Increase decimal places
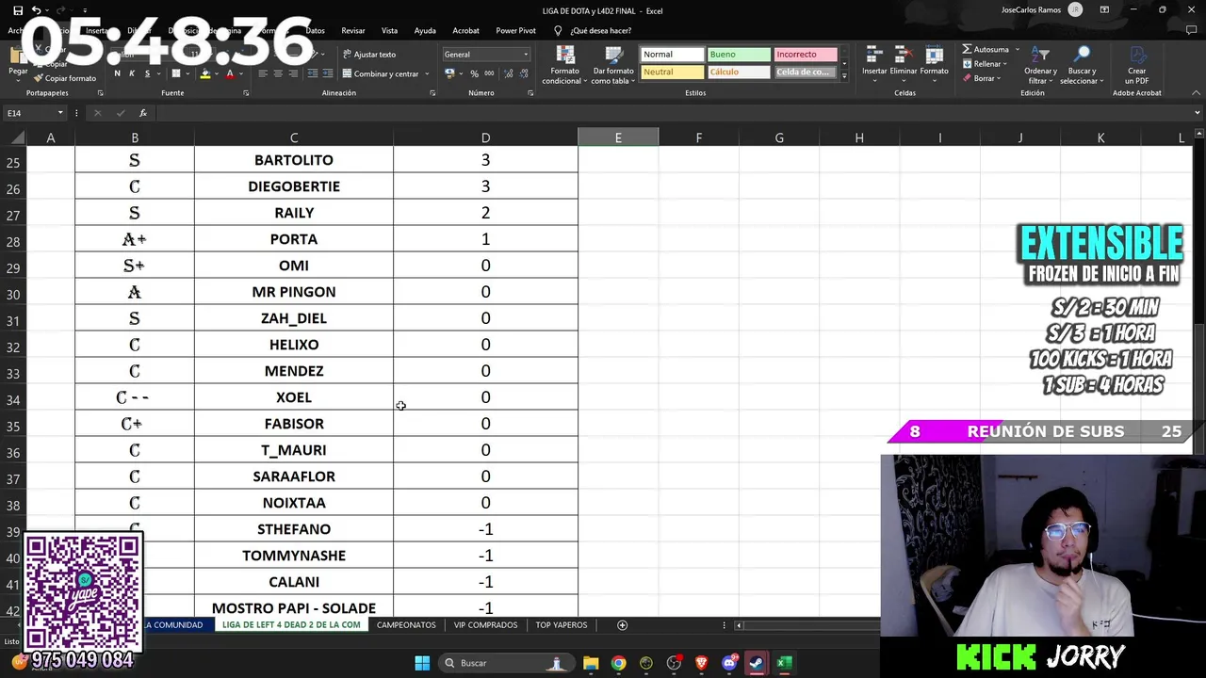This screenshot has height=678, width=1206. [x=507, y=73]
